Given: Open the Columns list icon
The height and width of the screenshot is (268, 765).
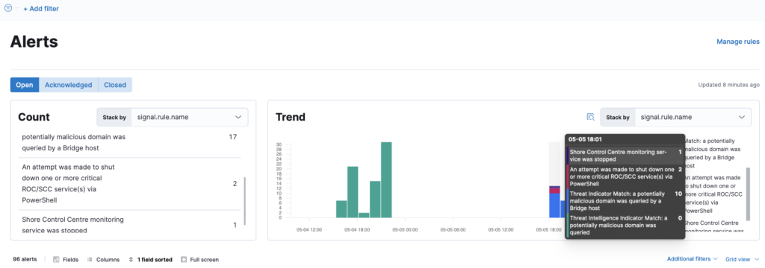Looking at the screenshot, I should point(90,259).
